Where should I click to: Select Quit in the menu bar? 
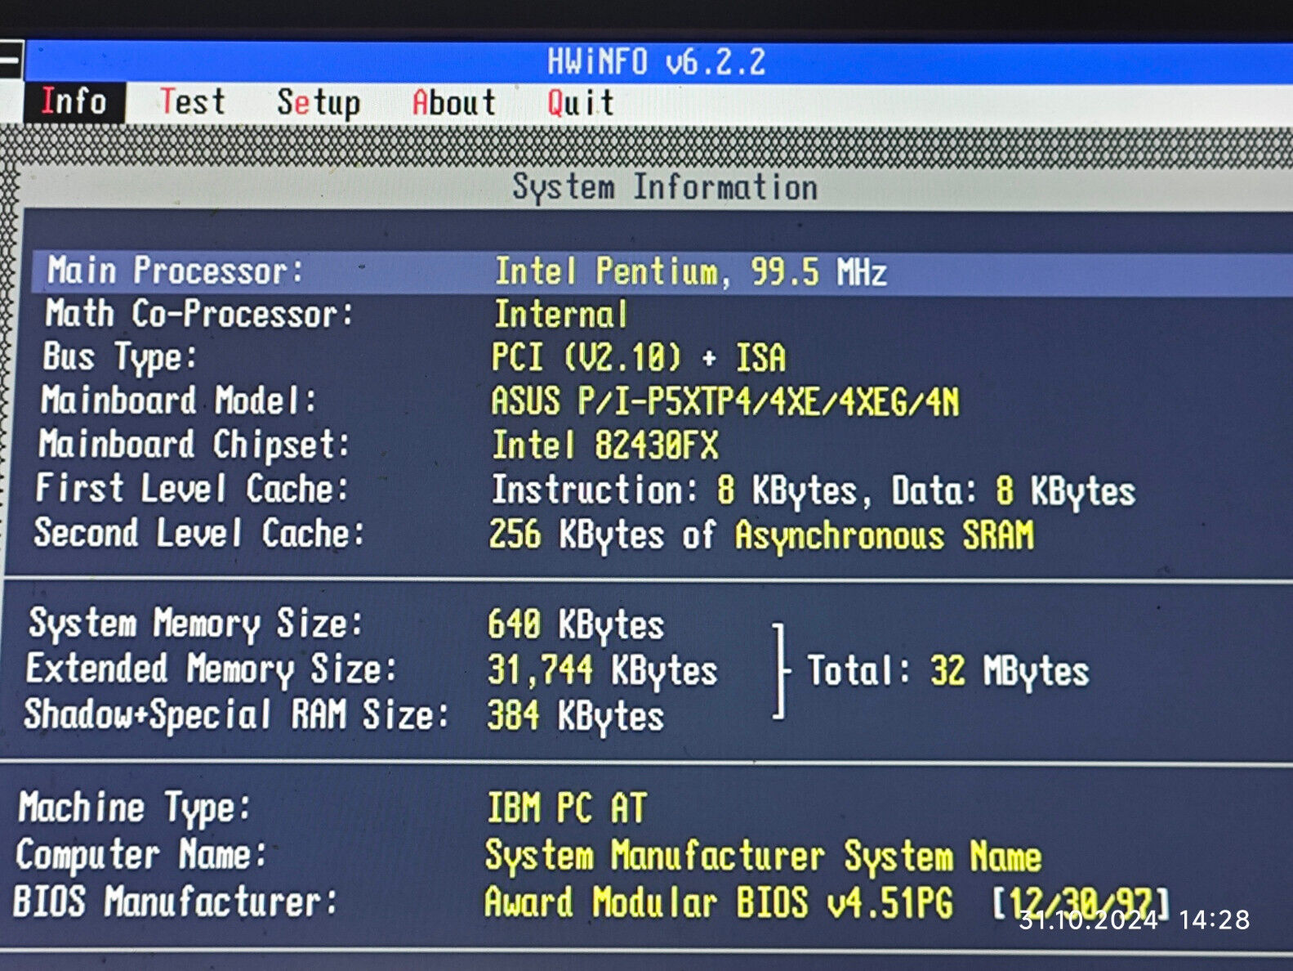pyautogui.click(x=580, y=103)
